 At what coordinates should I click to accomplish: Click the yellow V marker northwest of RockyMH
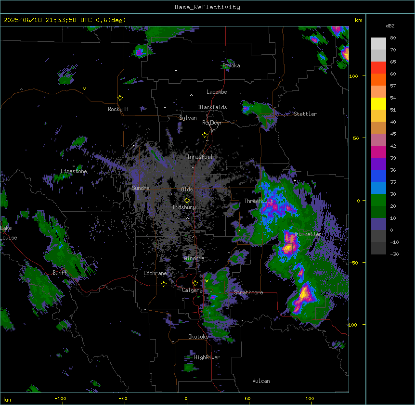84,89
